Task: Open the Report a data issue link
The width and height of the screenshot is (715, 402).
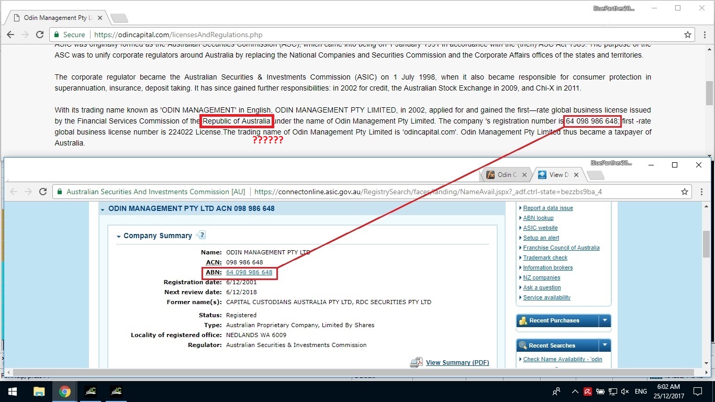Action: click(548, 208)
